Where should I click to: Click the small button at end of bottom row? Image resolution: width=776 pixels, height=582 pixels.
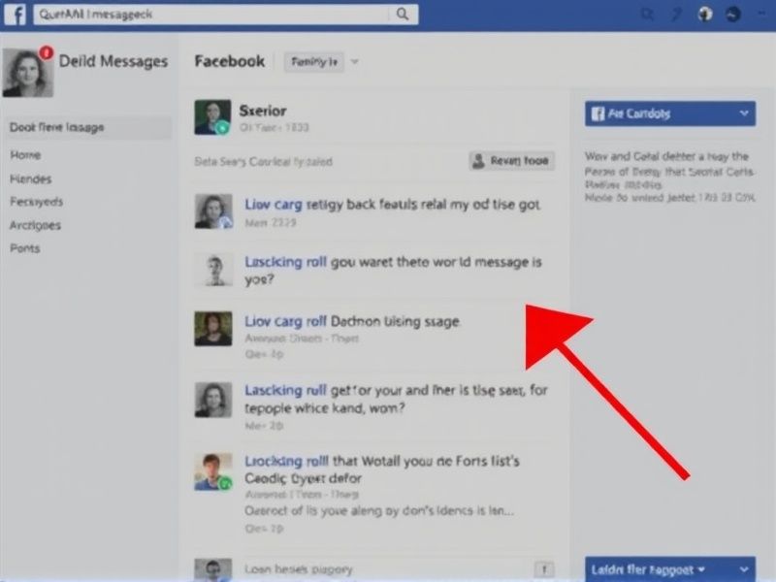[544, 569]
